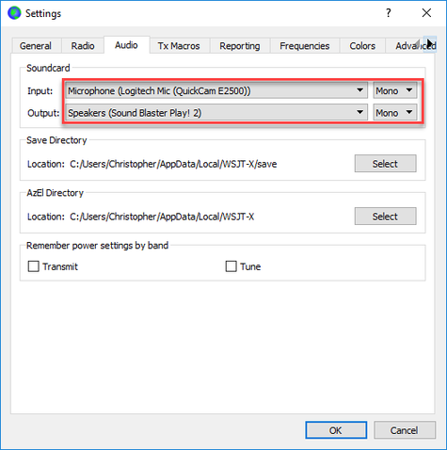Click the Save Directory path text
447x450 pixels.
pyautogui.click(x=173, y=164)
